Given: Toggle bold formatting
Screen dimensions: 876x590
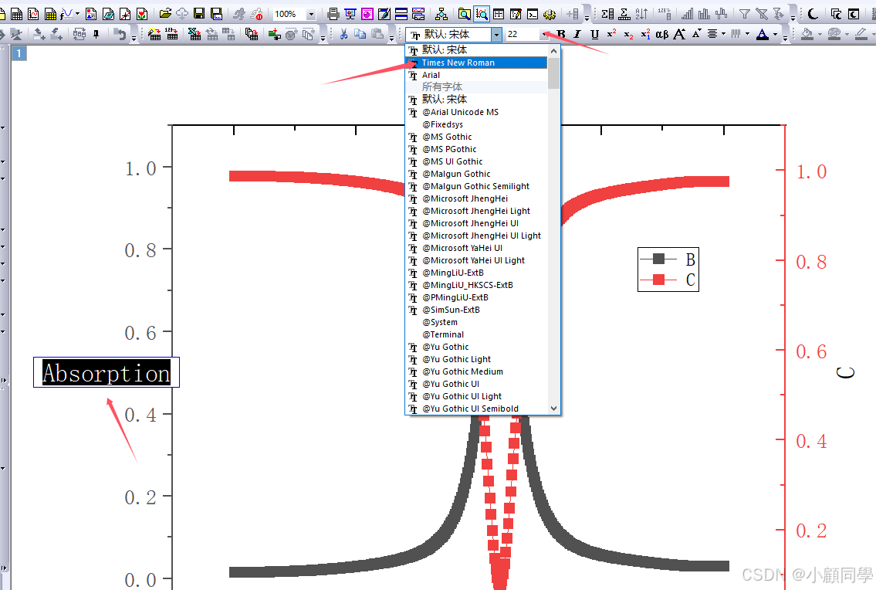Looking at the screenshot, I should coord(561,34).
